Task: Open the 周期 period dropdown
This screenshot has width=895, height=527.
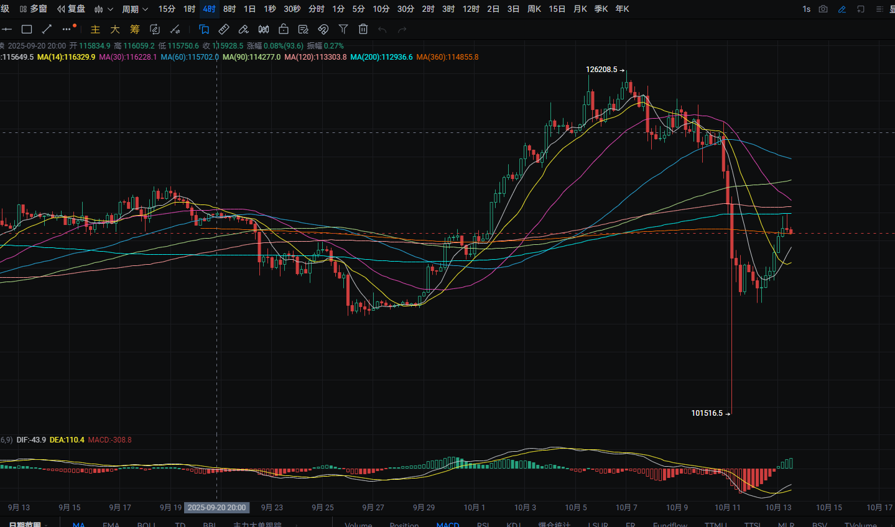Action: tap(135, 9)
